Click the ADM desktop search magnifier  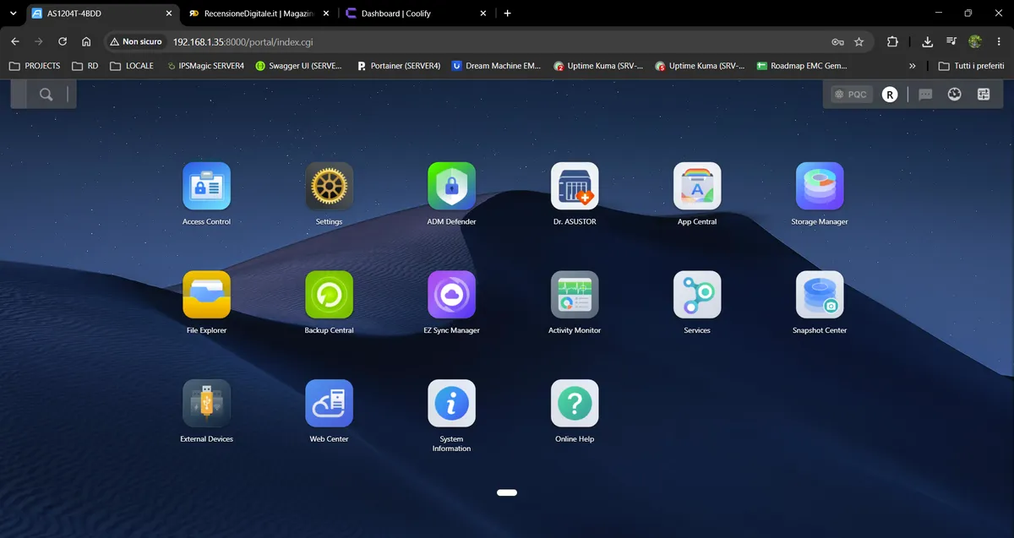pos(46,95)
